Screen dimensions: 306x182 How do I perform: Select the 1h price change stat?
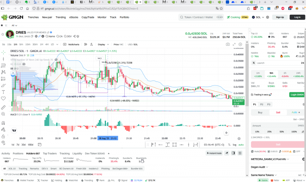[x=285, y=75]
